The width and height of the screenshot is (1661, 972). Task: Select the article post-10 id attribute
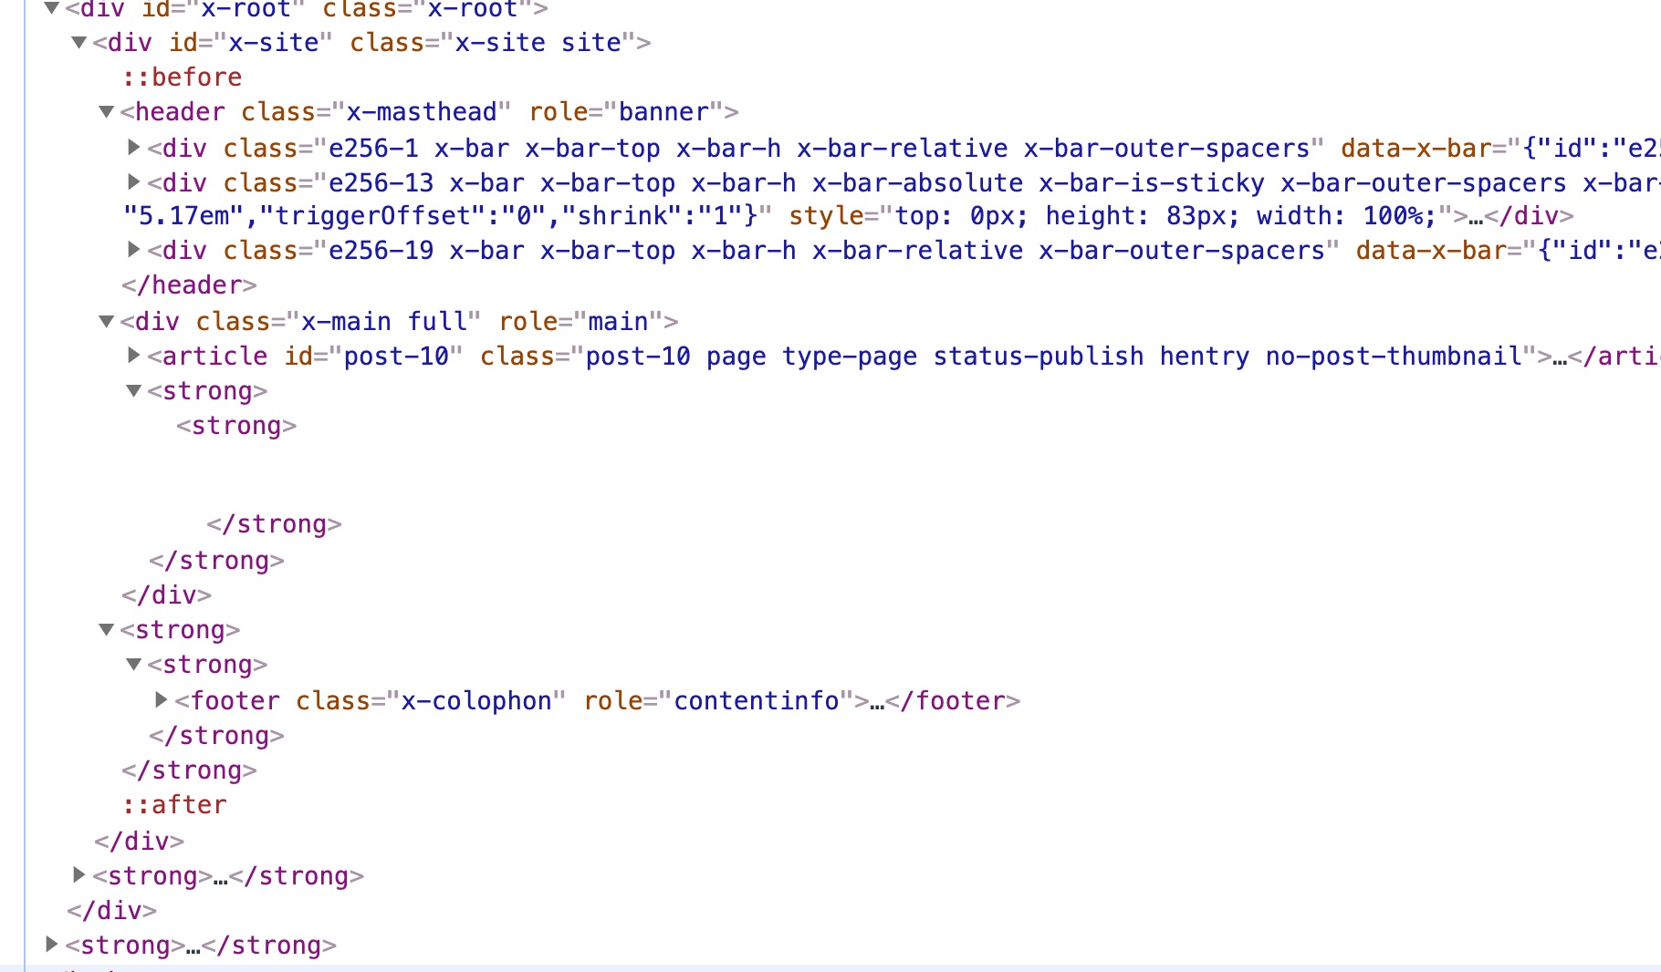coord(374,357)
